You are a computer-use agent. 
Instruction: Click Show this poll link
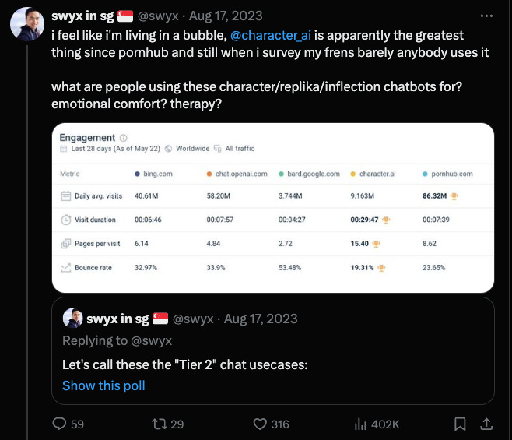103,385
